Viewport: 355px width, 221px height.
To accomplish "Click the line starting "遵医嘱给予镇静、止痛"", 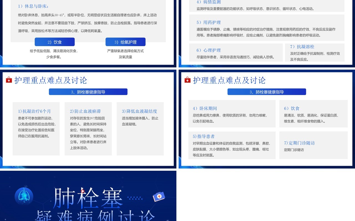I will click(266, 29).
